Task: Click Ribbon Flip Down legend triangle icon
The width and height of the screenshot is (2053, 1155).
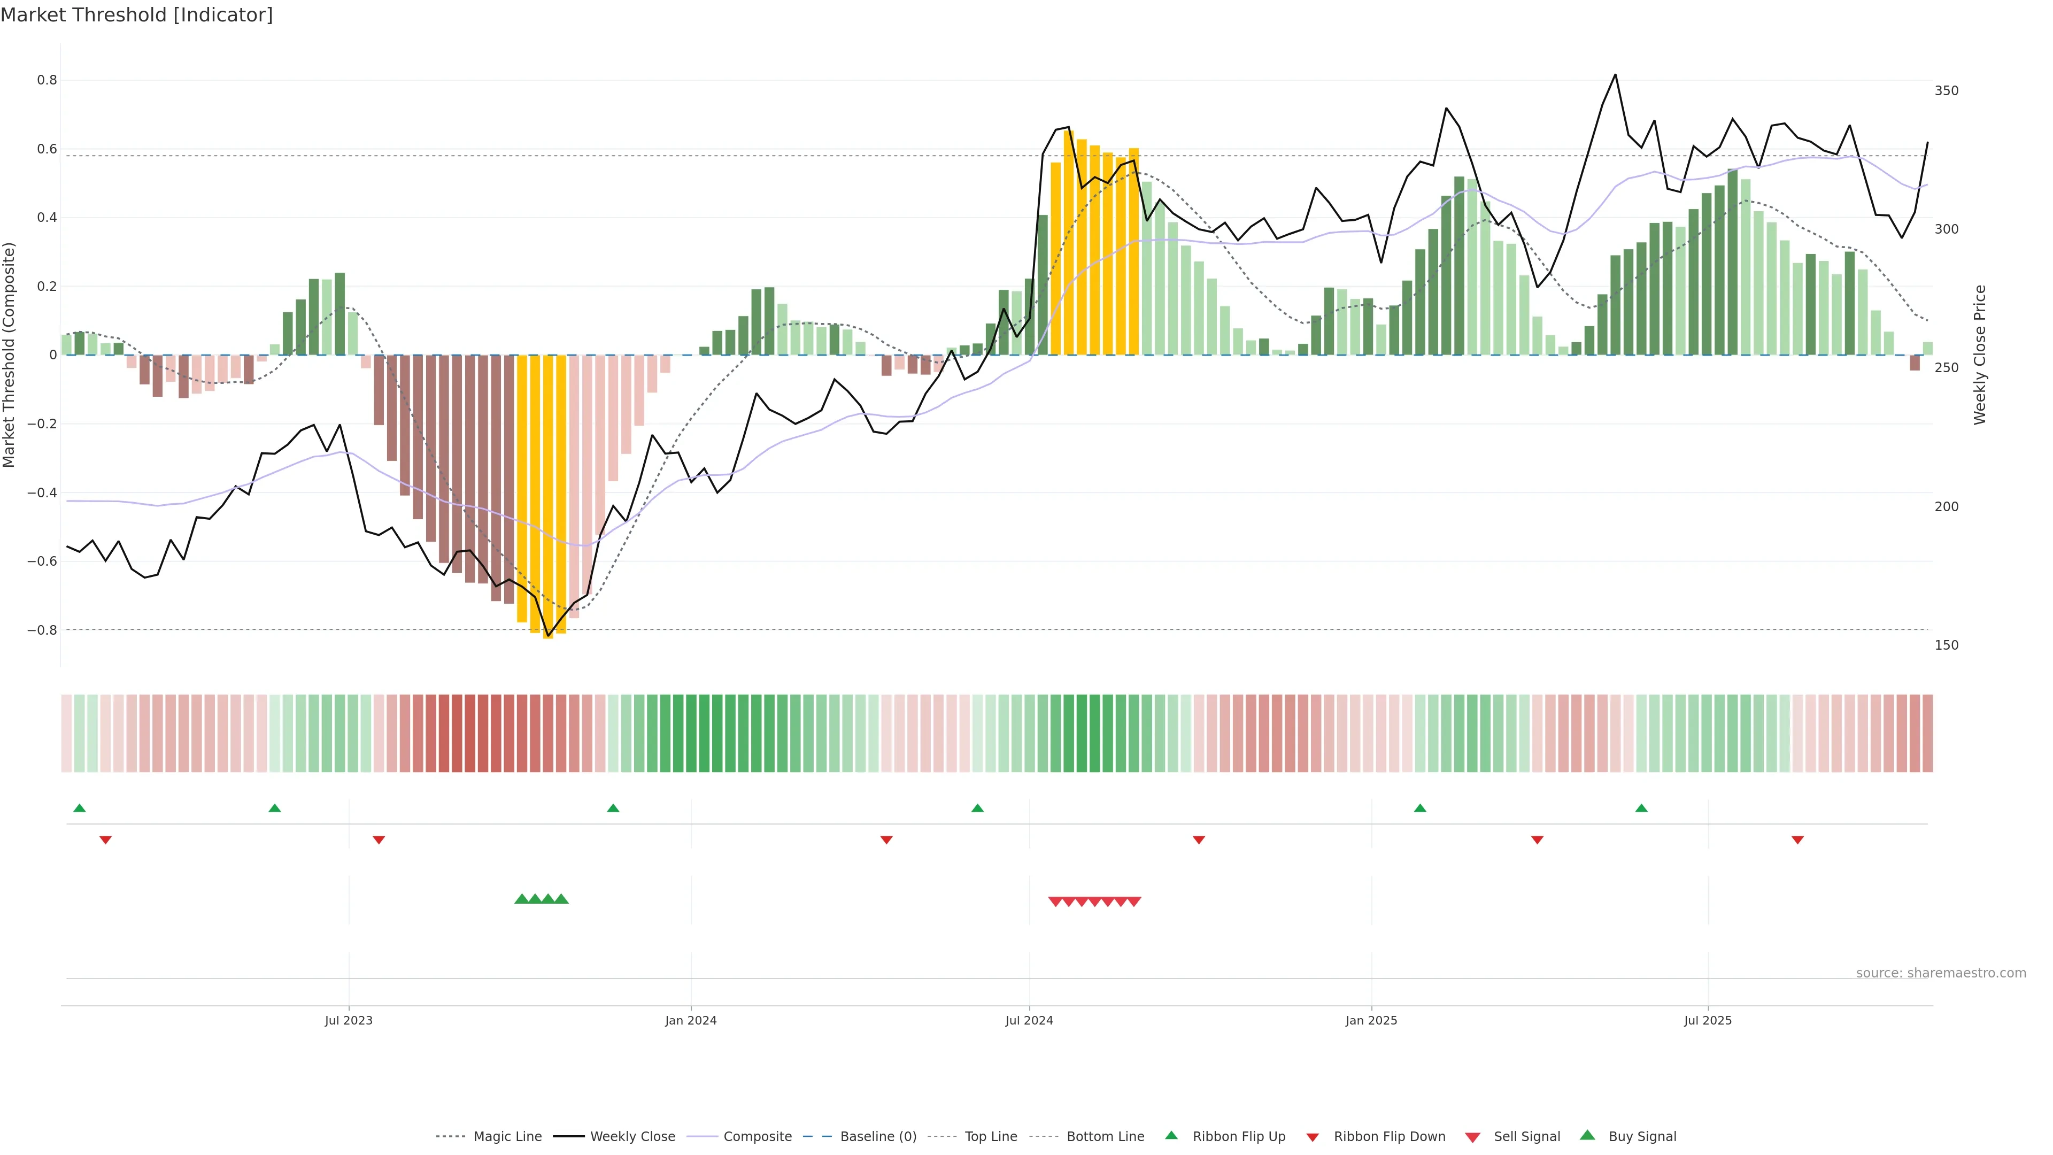Action: pyautogui.click(x=1313, y=1137)
